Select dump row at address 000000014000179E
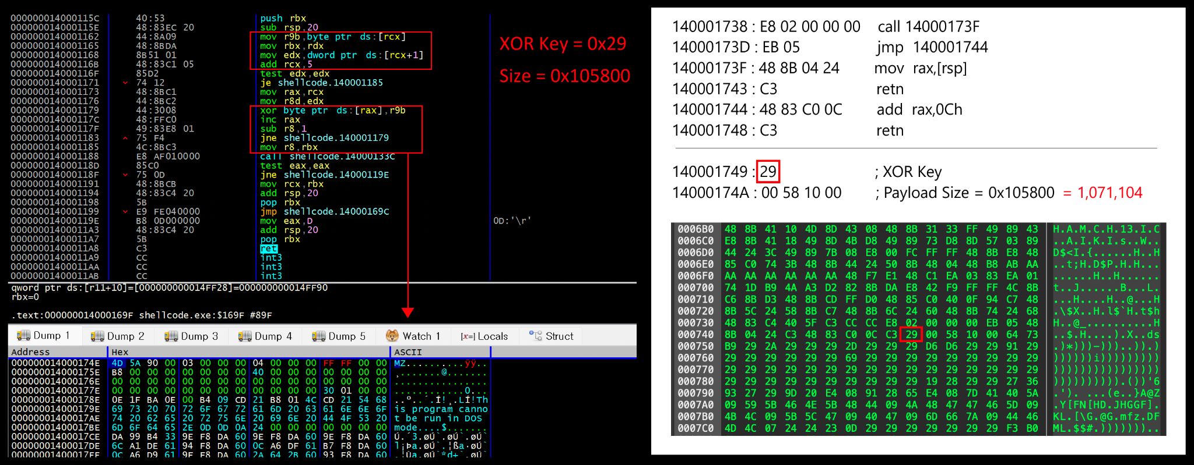The image size is (1194, 465). coord(251,409)
